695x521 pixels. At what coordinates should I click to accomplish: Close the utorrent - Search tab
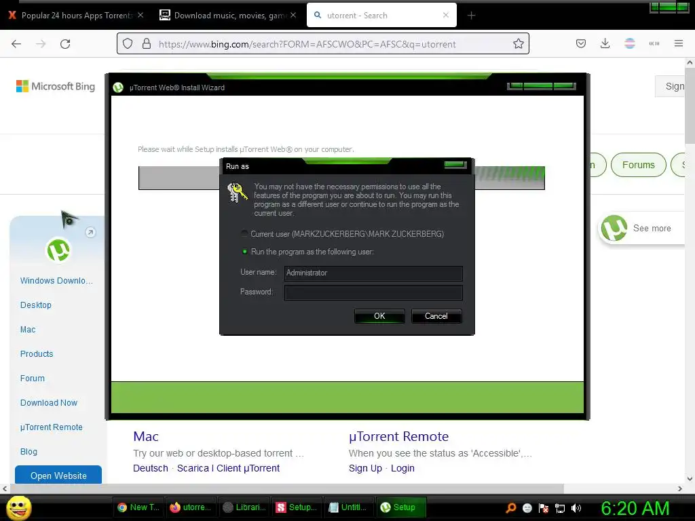pos(446,15)
